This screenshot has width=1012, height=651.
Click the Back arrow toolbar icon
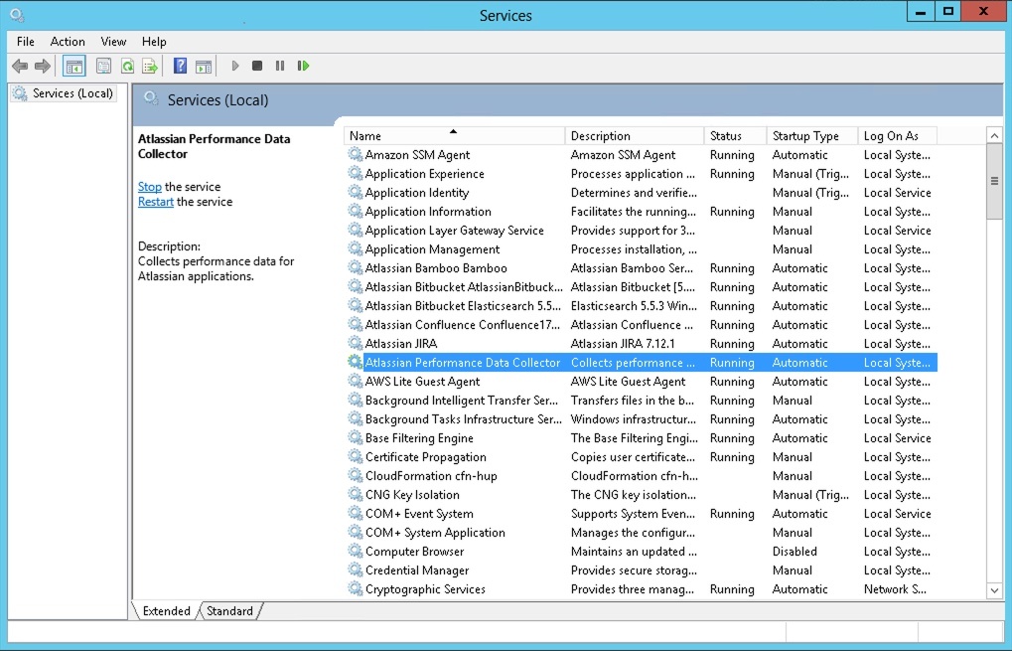click(x=20, y=66)
